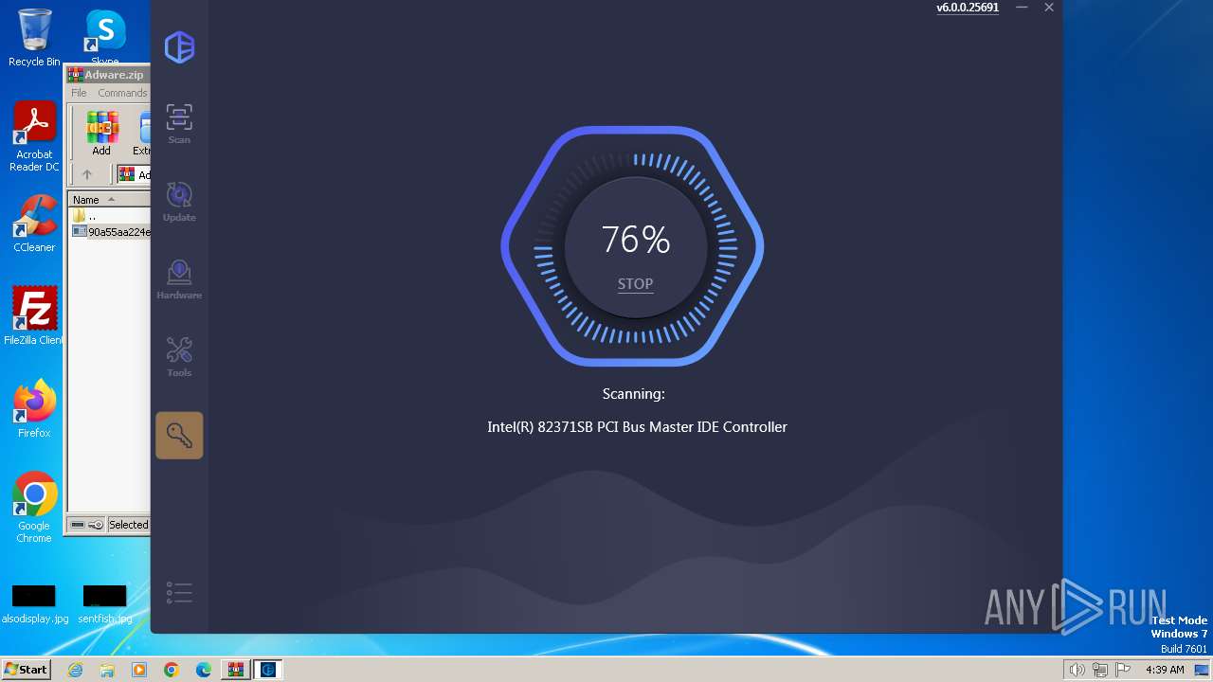
Task: Open CCleaner desktop shortcut
Action: pos(34,223)
